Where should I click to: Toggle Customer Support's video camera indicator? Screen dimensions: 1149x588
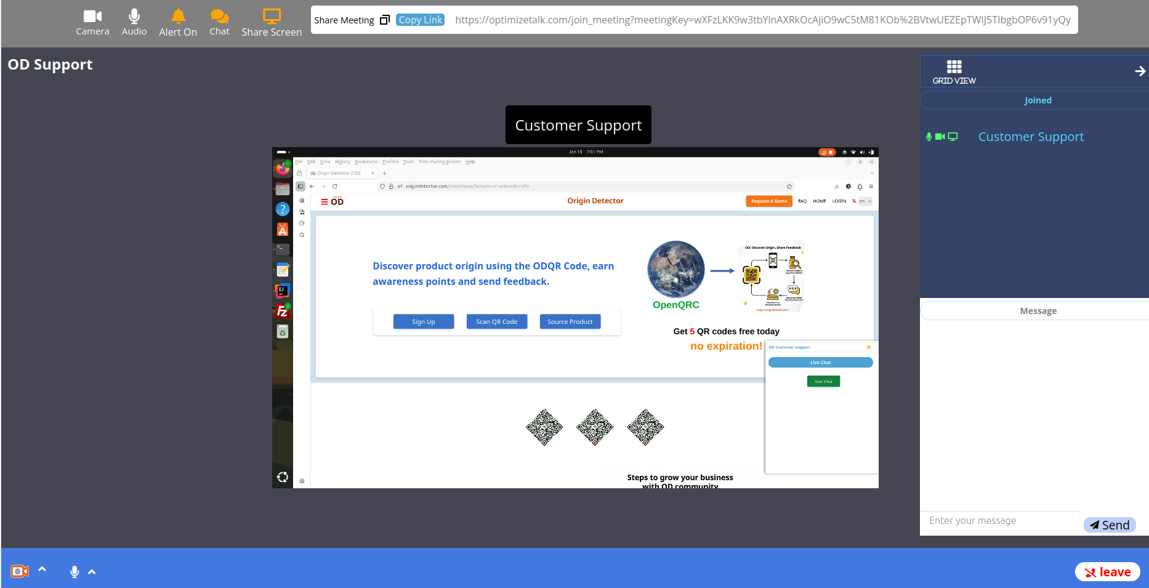941,136
